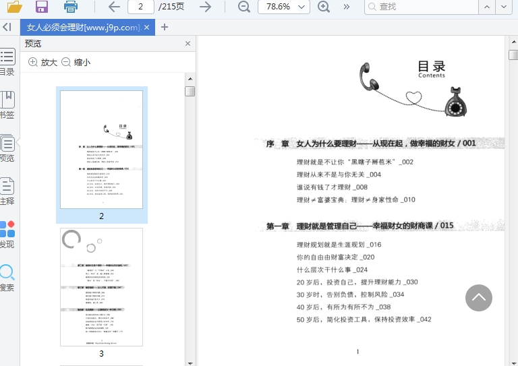Save the document with the floppy icon
This screenshot has height=366, width=518.
42,7
